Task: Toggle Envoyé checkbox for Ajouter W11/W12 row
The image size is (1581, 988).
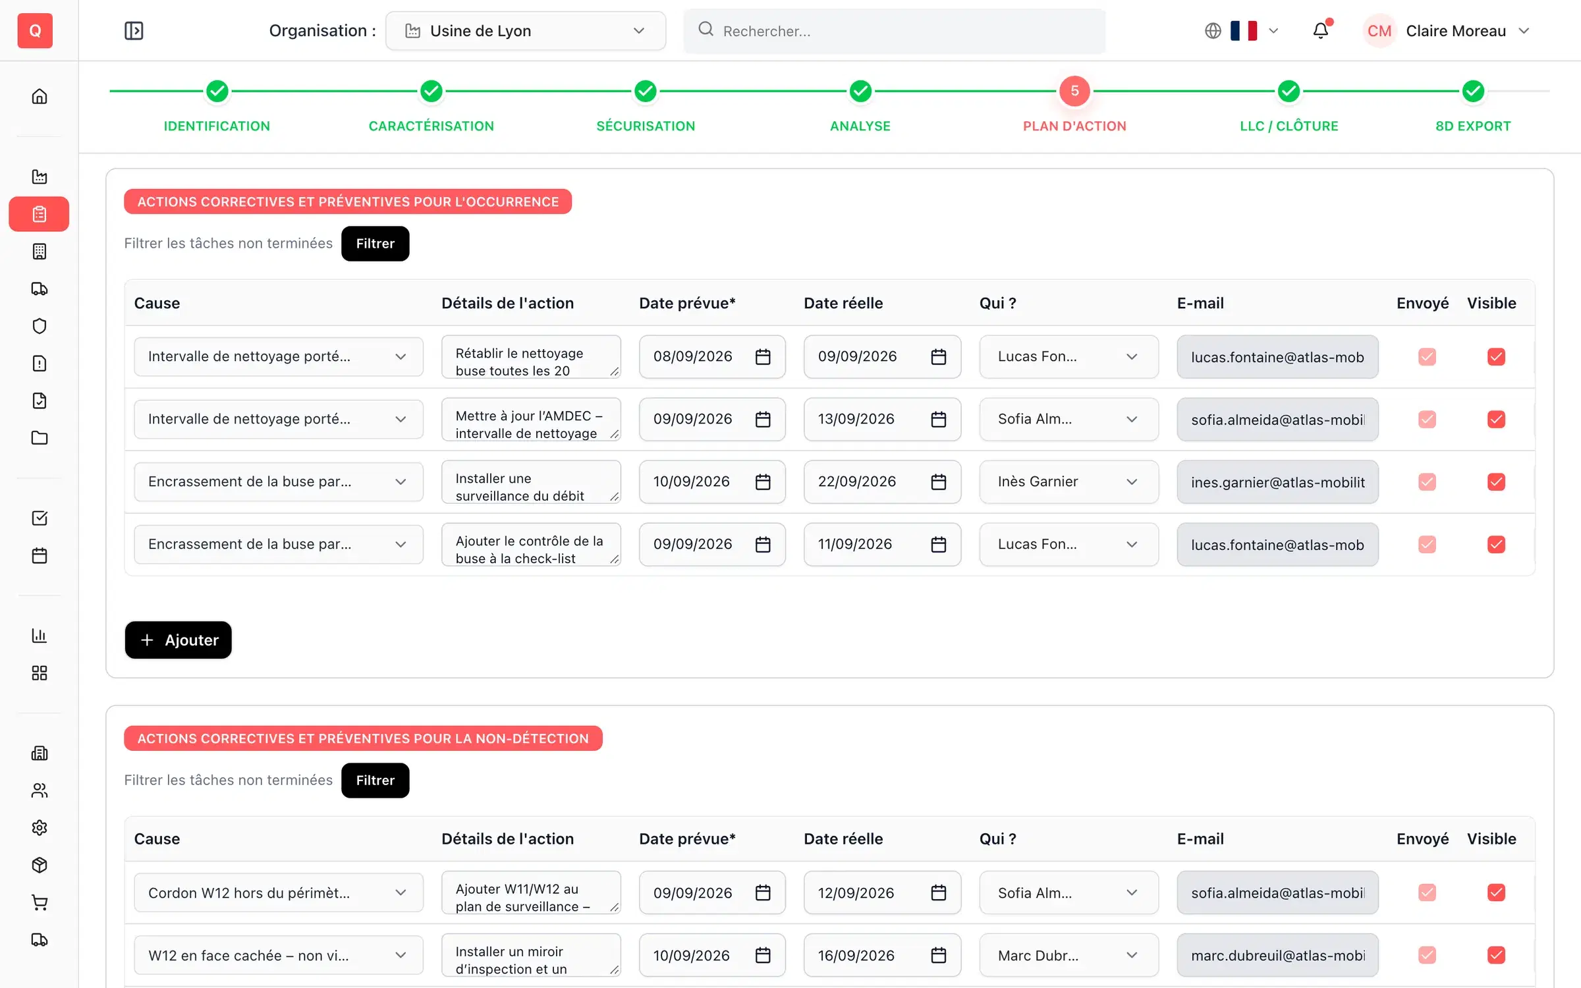Action: pyautogui.click(x=1427, y=892)
